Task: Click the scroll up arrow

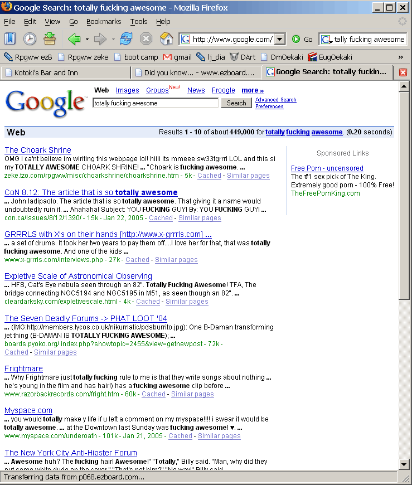Action: (x=404, y=86)
